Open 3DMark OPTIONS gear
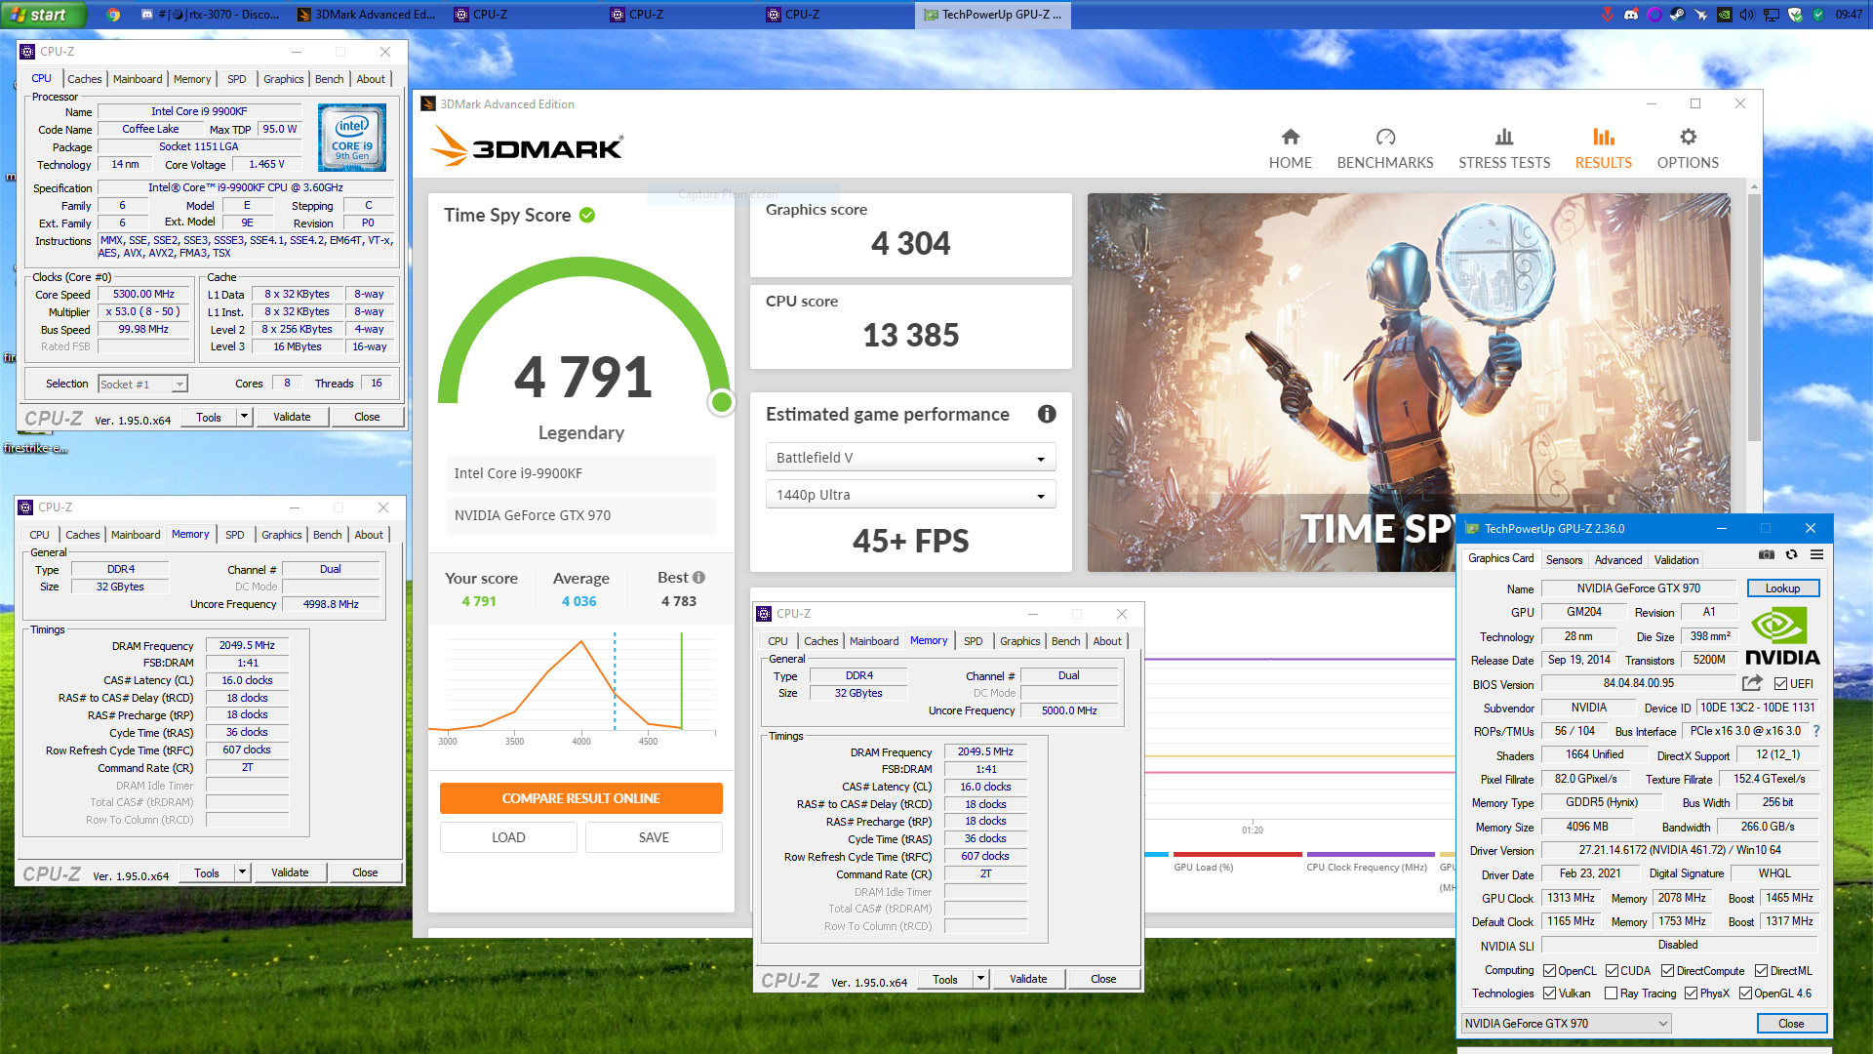 pyautogui.click(x=1688, y=148)
